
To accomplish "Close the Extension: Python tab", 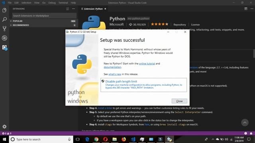I will tap(105, 9).
